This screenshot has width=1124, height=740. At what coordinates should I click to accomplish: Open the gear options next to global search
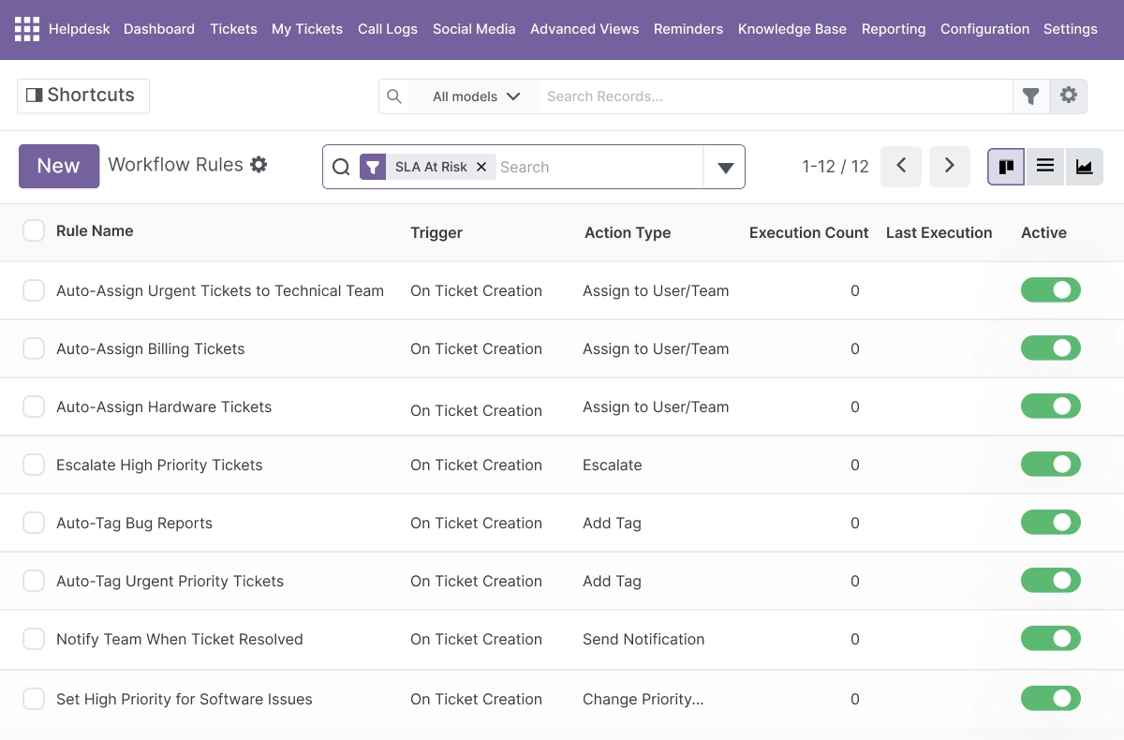pos(1069,96)
